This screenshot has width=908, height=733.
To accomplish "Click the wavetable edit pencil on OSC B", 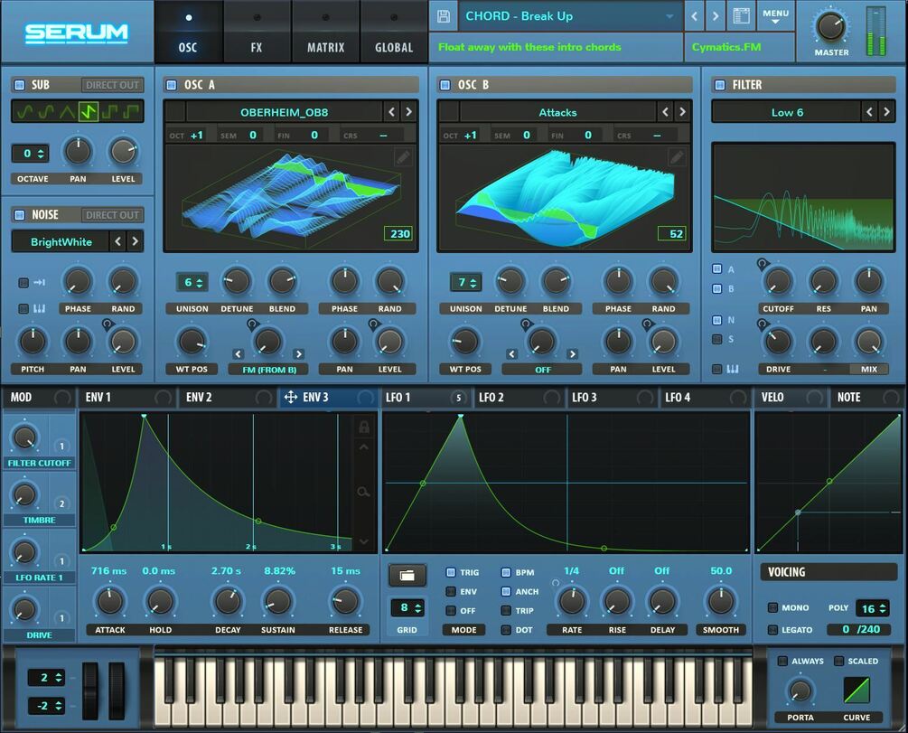I will [x=678, y=156].
